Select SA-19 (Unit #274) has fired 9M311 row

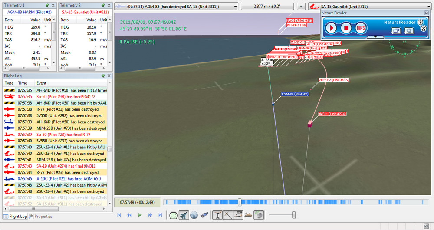[x=55, y=166]
